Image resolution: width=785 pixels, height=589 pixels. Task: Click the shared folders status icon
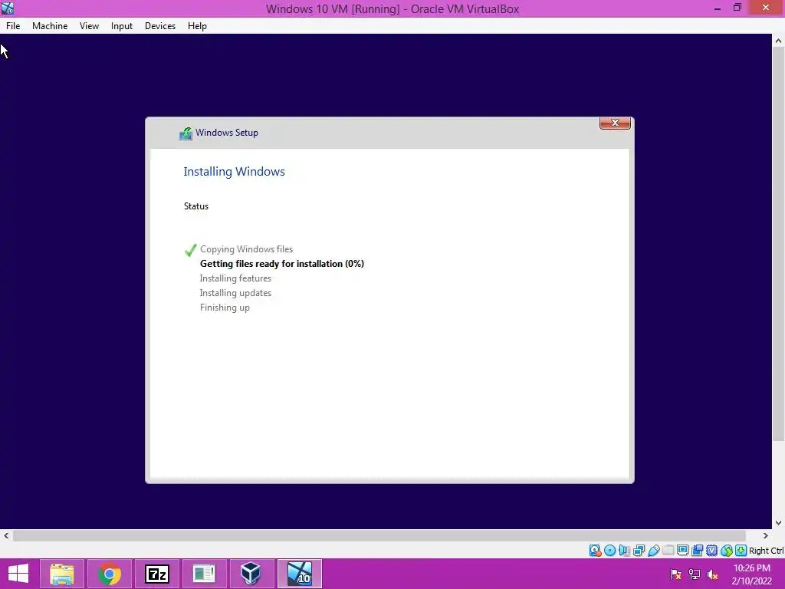tap(668, 551)
